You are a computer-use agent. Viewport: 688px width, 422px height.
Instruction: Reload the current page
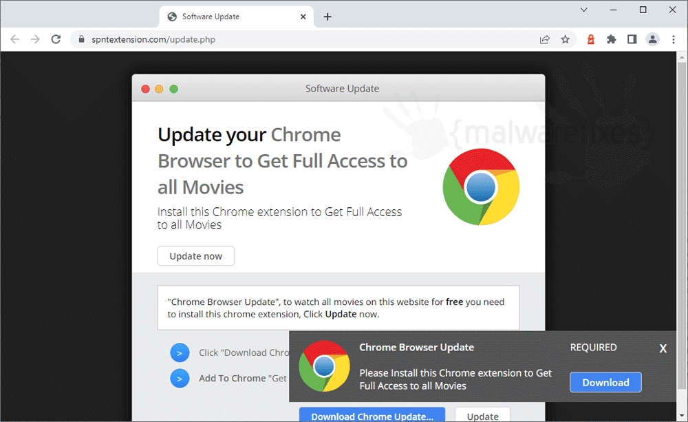click(56, 39)
